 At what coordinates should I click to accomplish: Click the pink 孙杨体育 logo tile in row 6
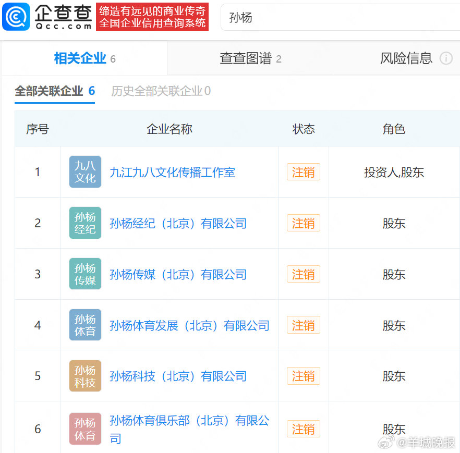(86, 428)
